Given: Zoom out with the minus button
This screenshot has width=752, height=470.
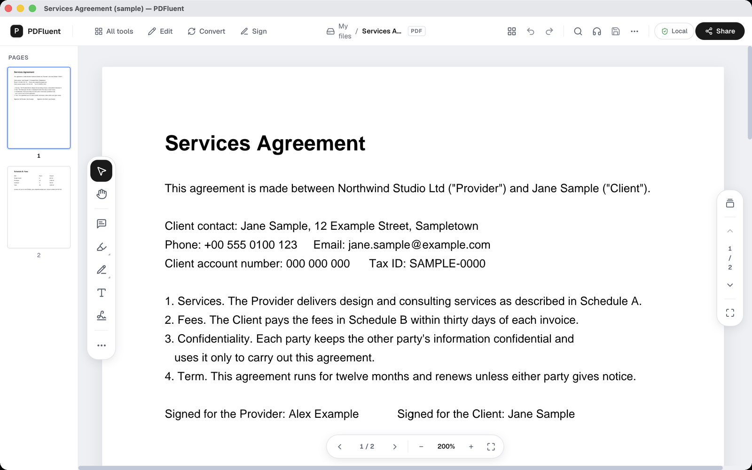Looking at the screenshot, I should [421, 446].
